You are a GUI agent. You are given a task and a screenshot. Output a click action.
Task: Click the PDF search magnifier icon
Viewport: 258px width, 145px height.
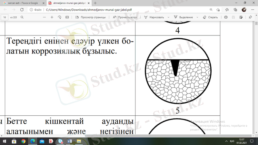click(x=22, y=17)
